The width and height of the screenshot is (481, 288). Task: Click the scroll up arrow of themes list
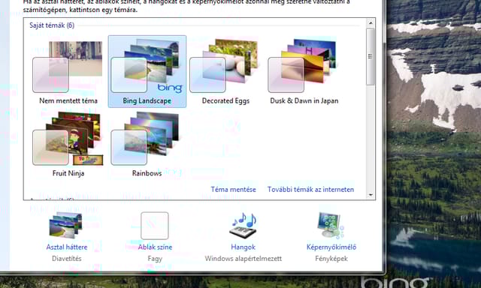pos(371,23)
